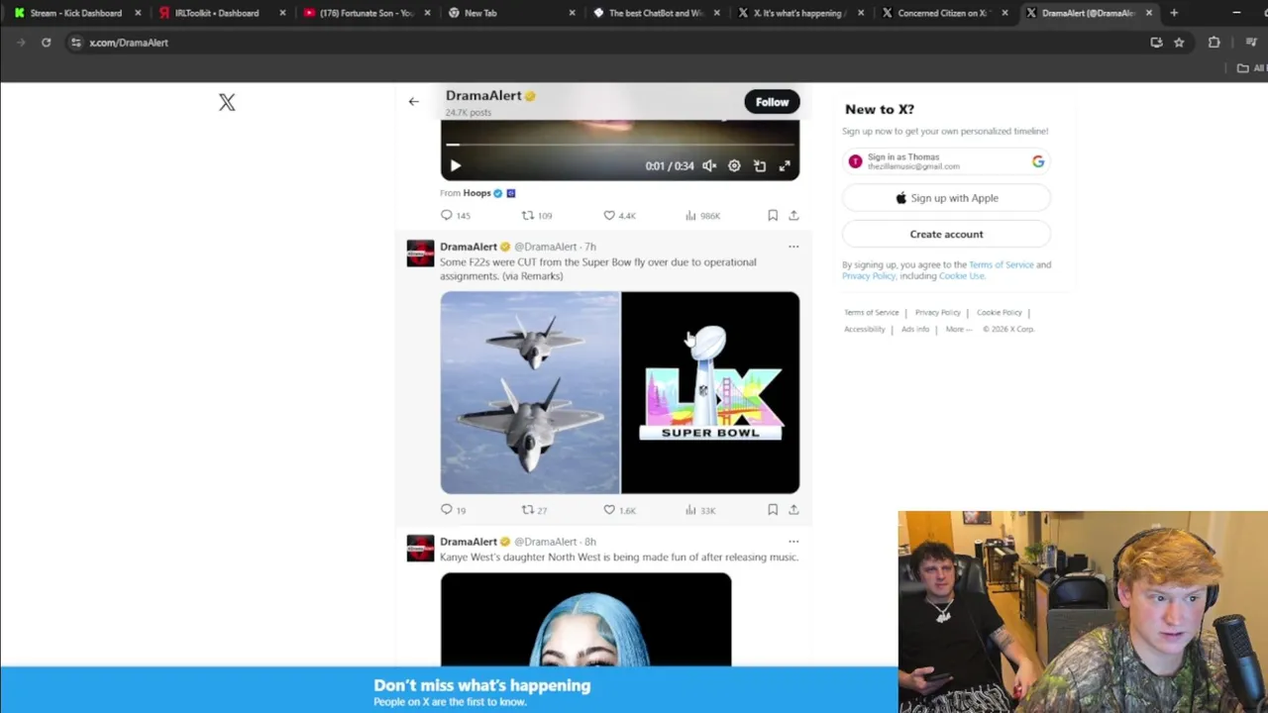
Task: Open the browser extensions puzzle icon
Action: 1214,43
